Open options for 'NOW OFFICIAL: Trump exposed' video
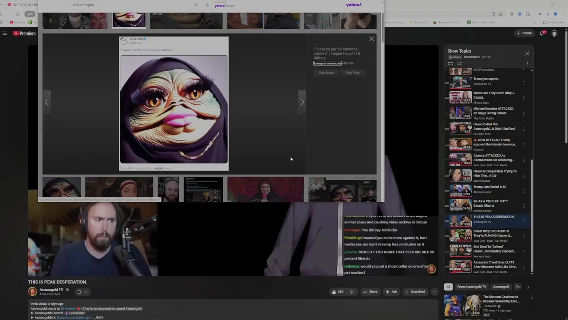 [524, 144]
